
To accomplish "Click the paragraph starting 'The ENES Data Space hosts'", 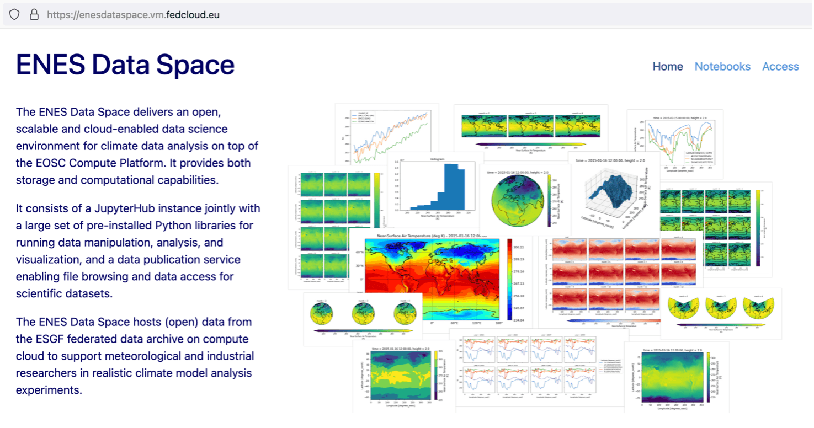I will [135, 356].
